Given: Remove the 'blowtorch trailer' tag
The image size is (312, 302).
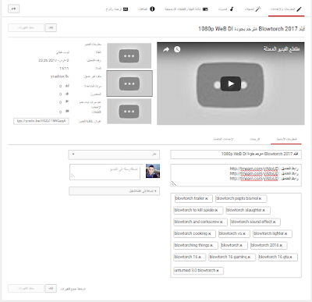Looking at the screenshot, I should click(207, 199).
